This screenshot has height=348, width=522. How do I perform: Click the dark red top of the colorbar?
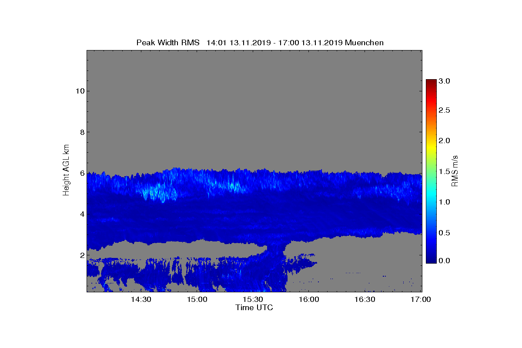point(431,82)
